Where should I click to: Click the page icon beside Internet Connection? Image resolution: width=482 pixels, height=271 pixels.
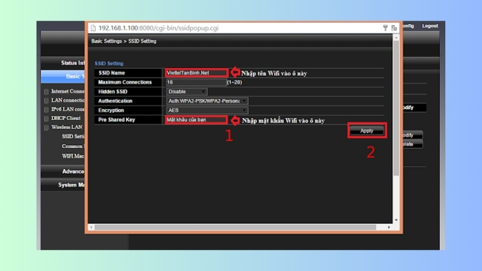coord(46,92)
